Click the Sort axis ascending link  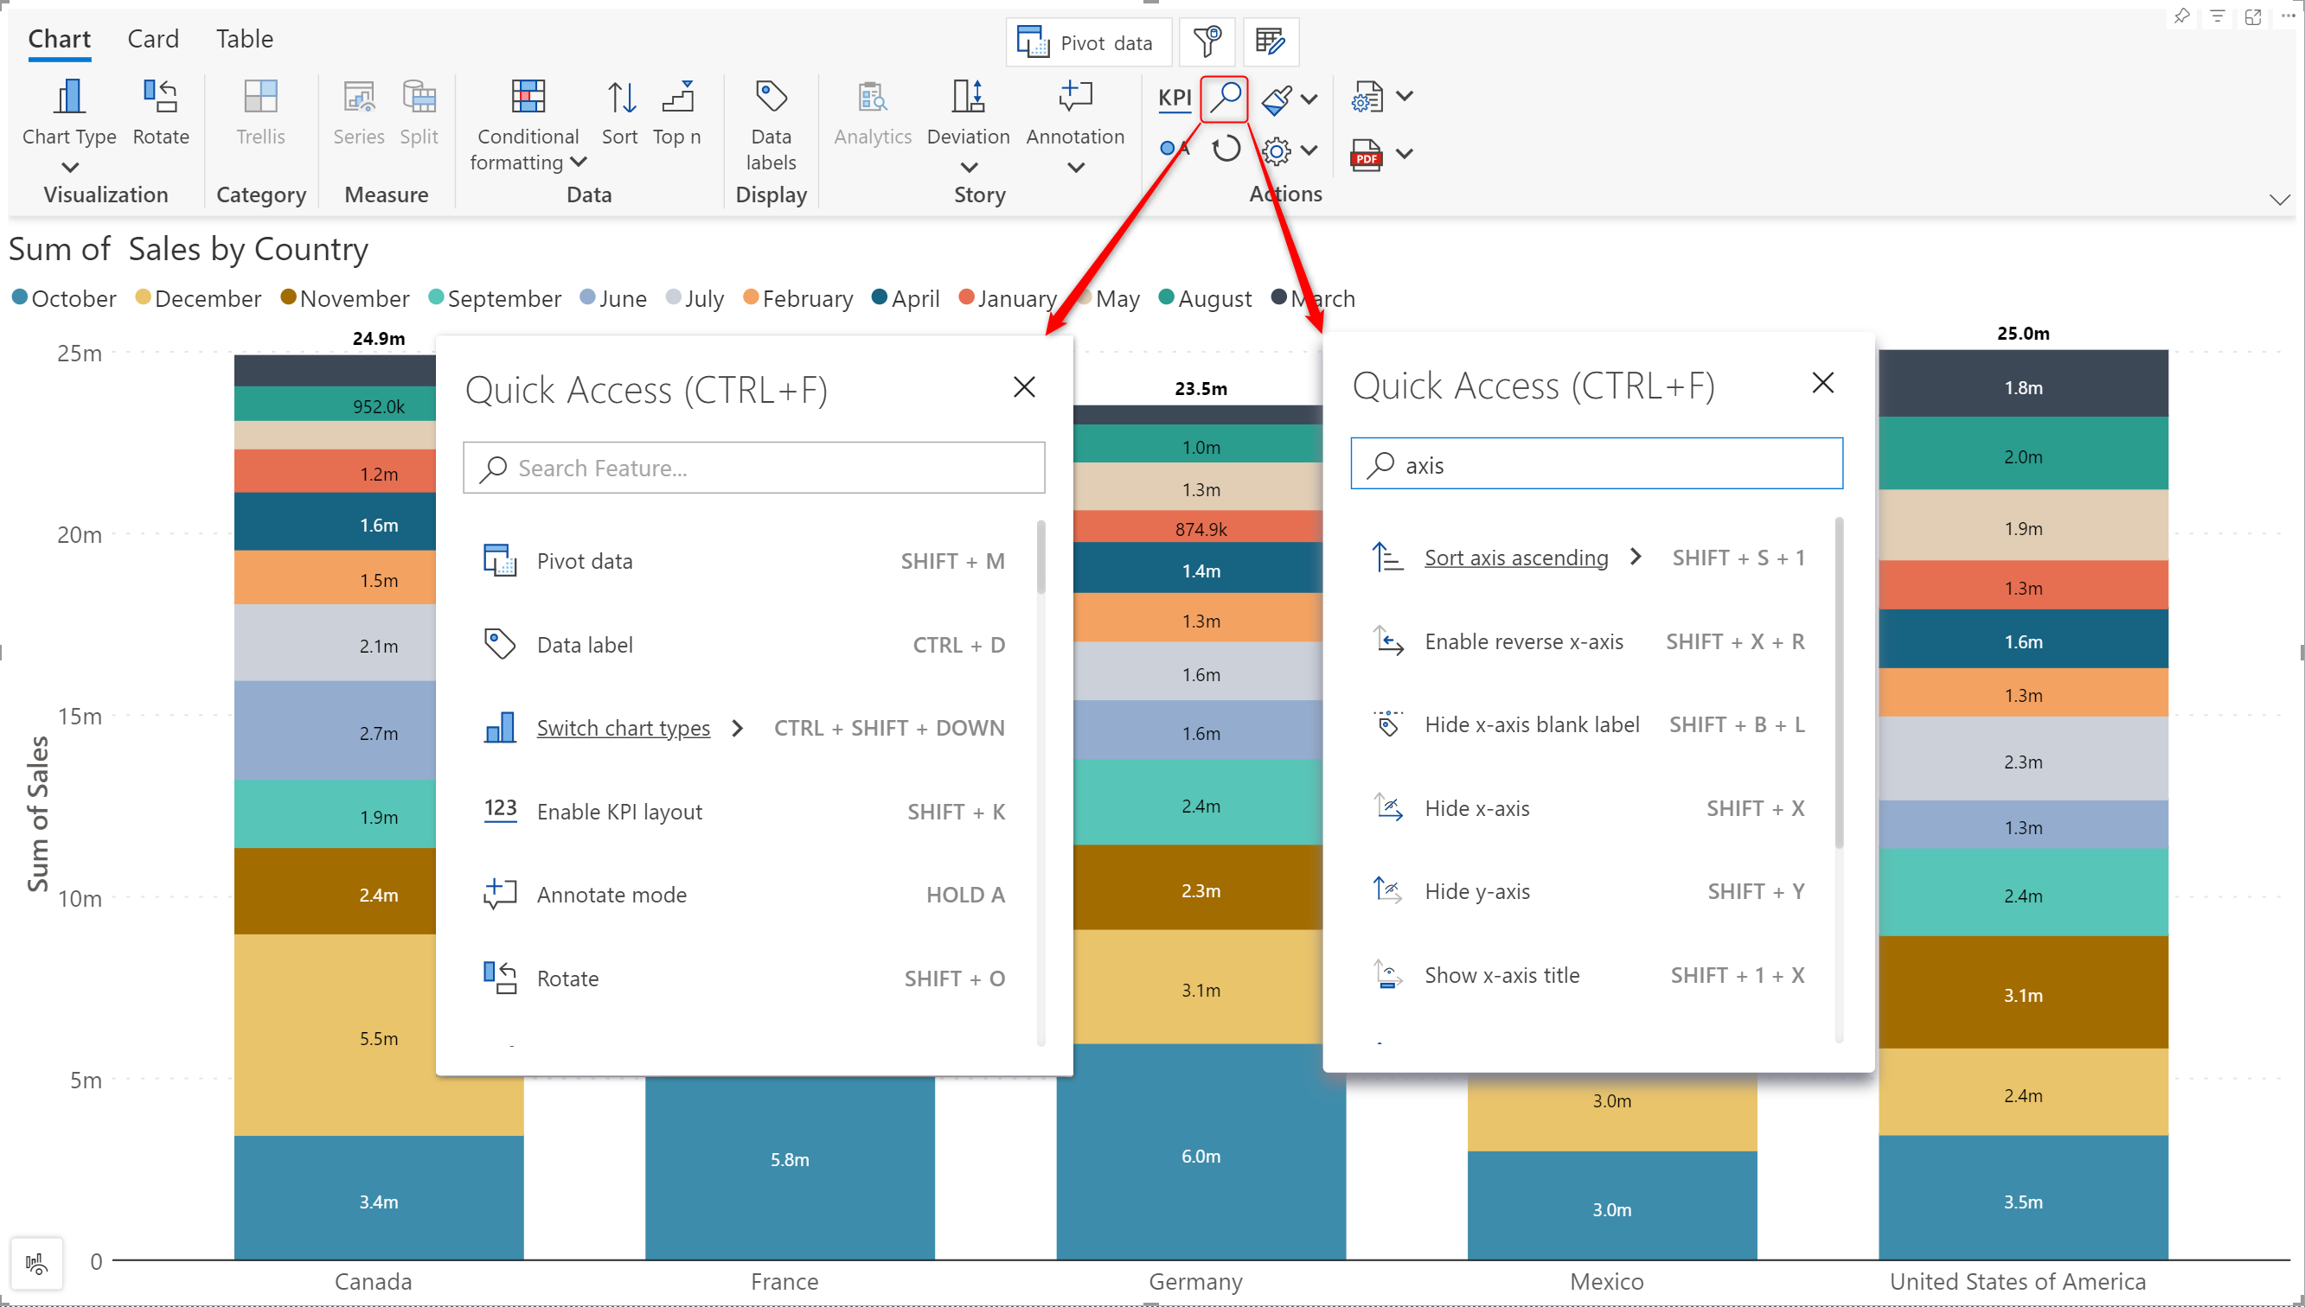click(x=1514, y=558)
